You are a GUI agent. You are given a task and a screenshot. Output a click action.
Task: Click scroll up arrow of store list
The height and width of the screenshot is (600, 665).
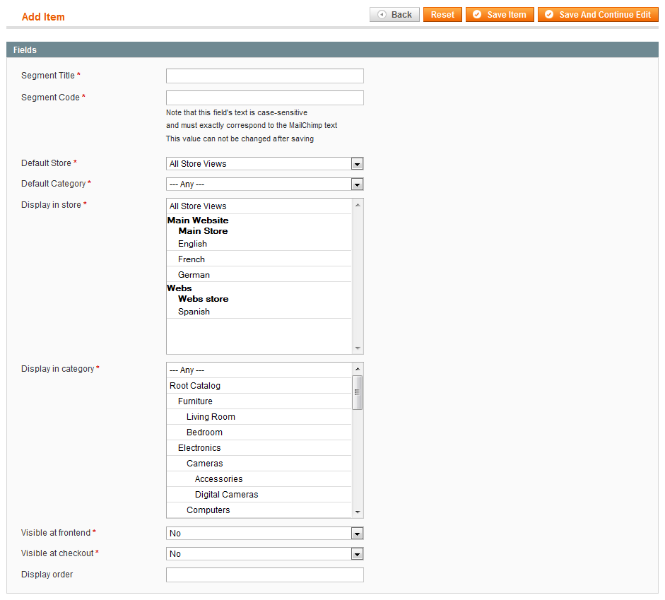[x=358, y=205]
